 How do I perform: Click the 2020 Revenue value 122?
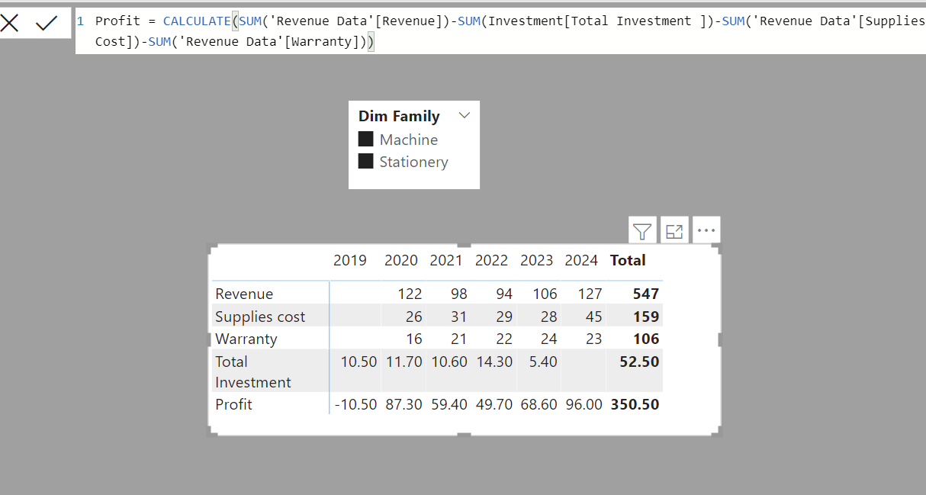click(x=410, y=294)
